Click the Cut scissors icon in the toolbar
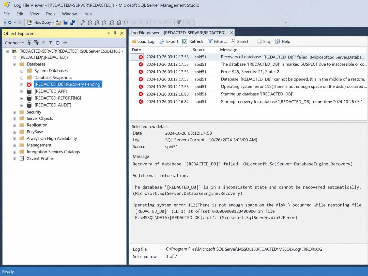This screenshot has width=368, height=276. [x=134, y=22]
